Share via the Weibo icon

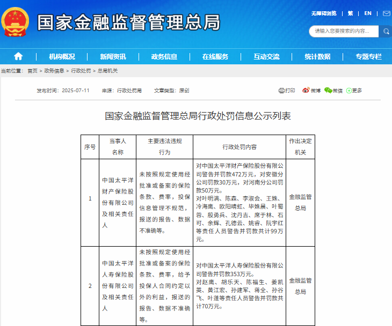coord(306,91)
